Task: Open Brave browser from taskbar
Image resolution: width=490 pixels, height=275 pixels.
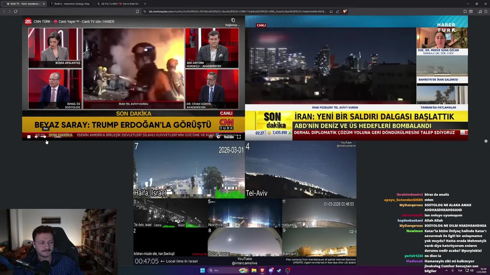Action: (x=262, y=270)
